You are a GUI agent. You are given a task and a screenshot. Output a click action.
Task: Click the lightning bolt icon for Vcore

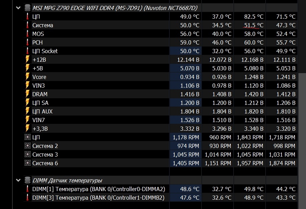click(28, 77)
